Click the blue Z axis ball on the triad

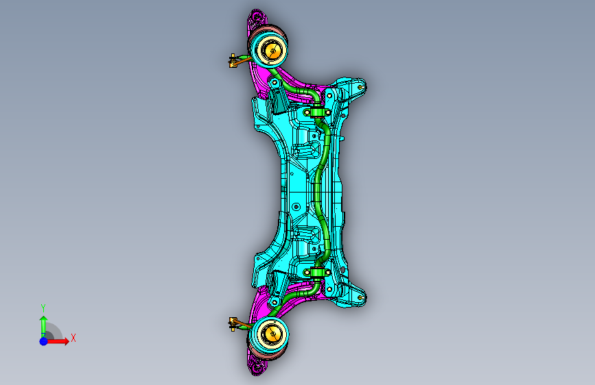click(44, 341)
